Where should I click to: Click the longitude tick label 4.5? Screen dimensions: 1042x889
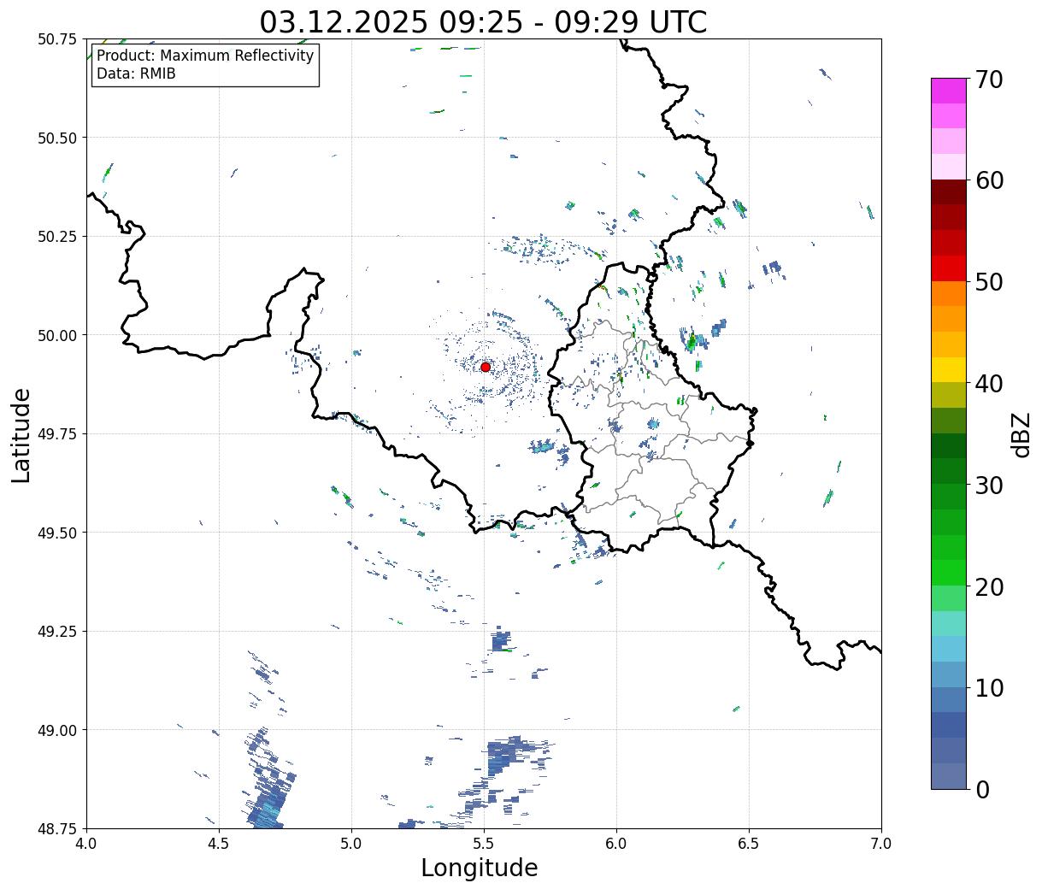(x=219, y=844)
